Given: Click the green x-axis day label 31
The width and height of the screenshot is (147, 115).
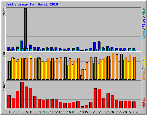Looking at the screenshot, I should point(138,112).
